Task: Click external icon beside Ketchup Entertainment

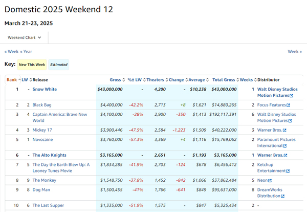Action: (x=288, y=171)
